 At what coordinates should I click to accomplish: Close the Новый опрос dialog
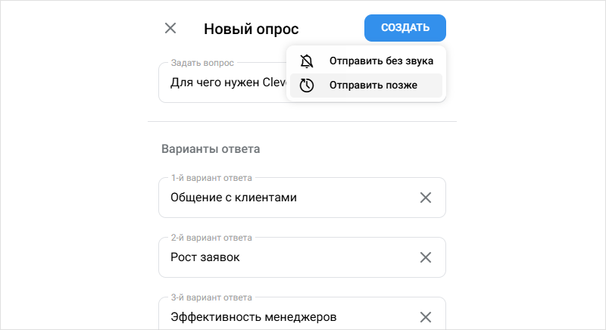(170, 29)
